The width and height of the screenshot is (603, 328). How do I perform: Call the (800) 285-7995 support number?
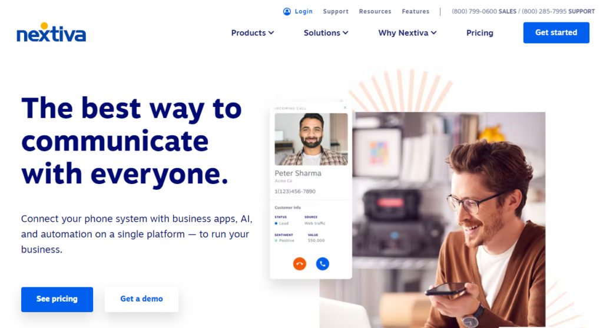[x=558, y=12]
